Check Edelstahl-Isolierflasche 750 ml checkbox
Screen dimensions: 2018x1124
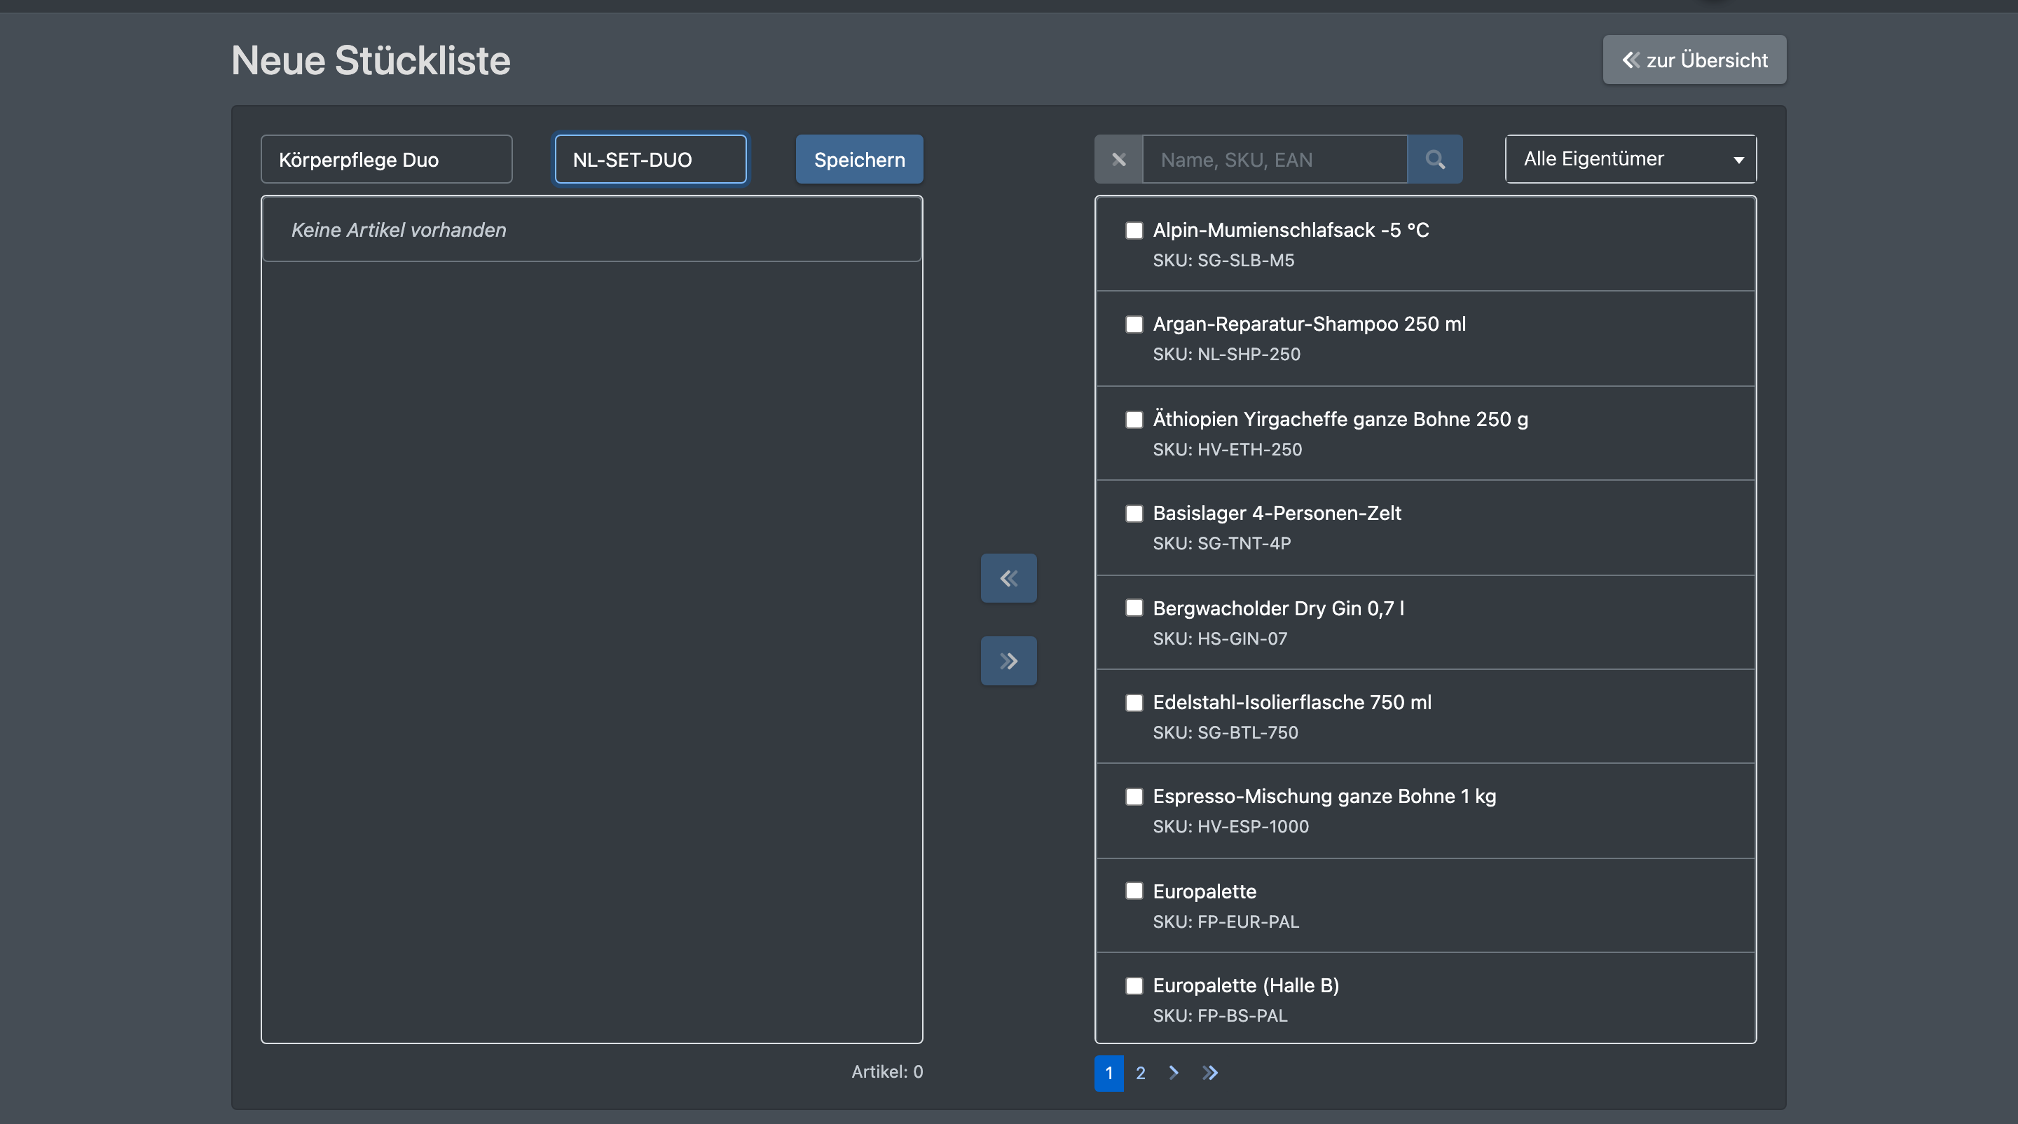(x=1134, y=702)
